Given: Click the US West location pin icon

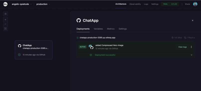Looking at the screenshot, I should click(x=172, y=38).
